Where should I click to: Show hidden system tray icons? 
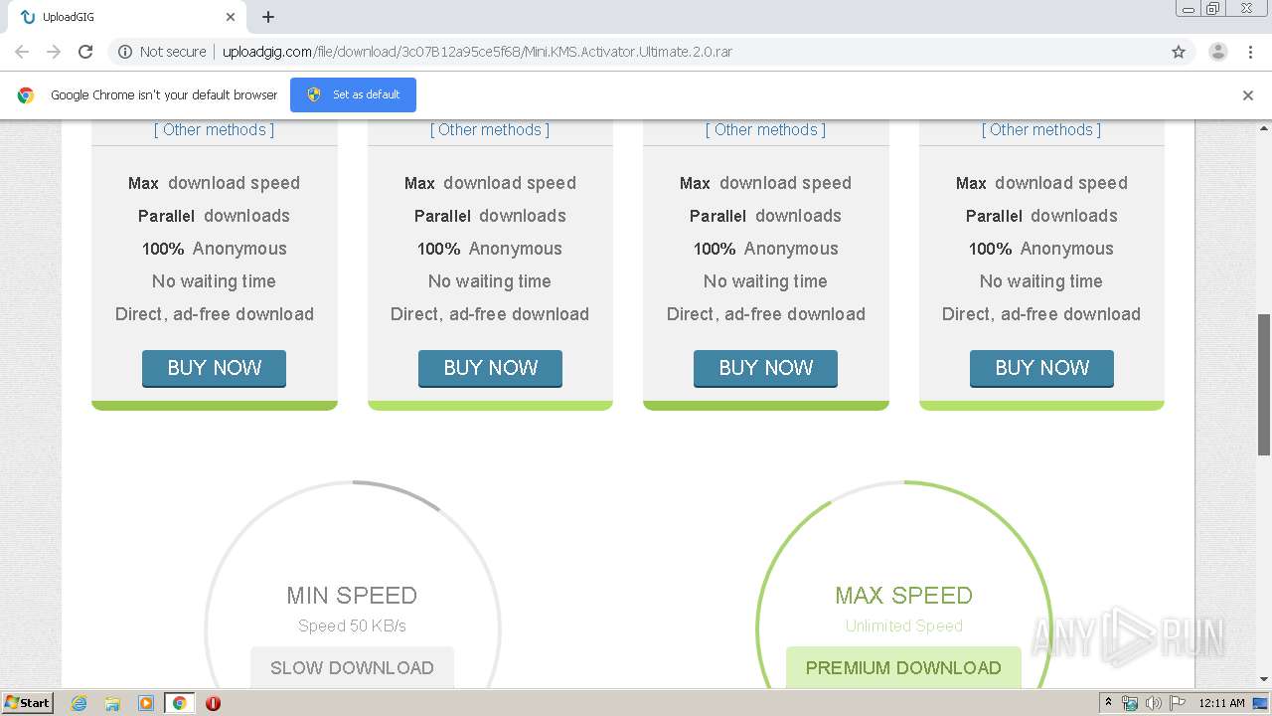click(x=1108, y=703)
